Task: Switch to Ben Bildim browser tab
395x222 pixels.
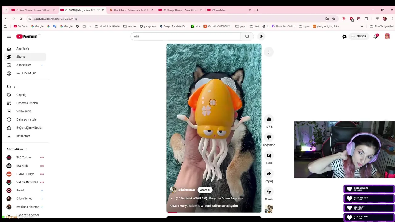Action: tap(131, 10)
